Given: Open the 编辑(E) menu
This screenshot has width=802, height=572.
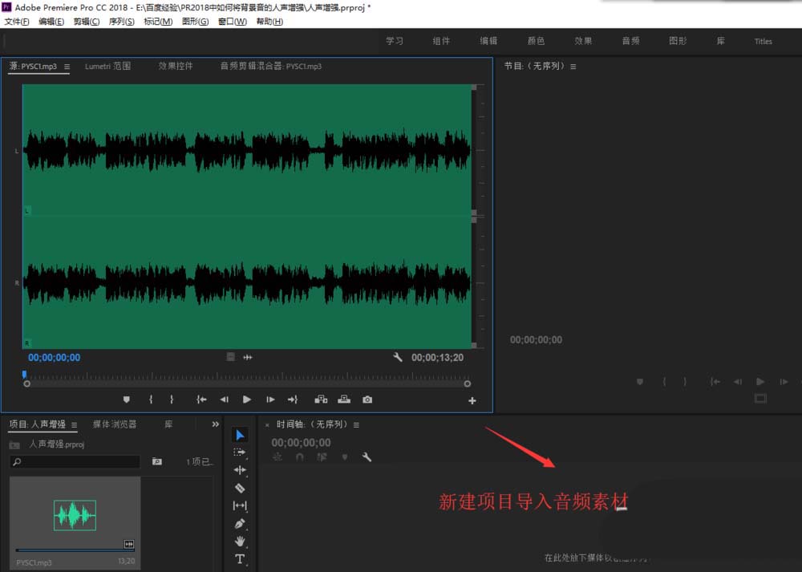Looking at the screenshot, I should coord(51,22).
